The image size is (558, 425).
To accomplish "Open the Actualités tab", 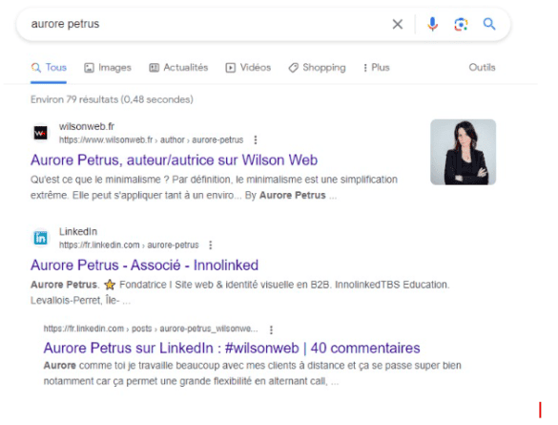I will [178, 68].
